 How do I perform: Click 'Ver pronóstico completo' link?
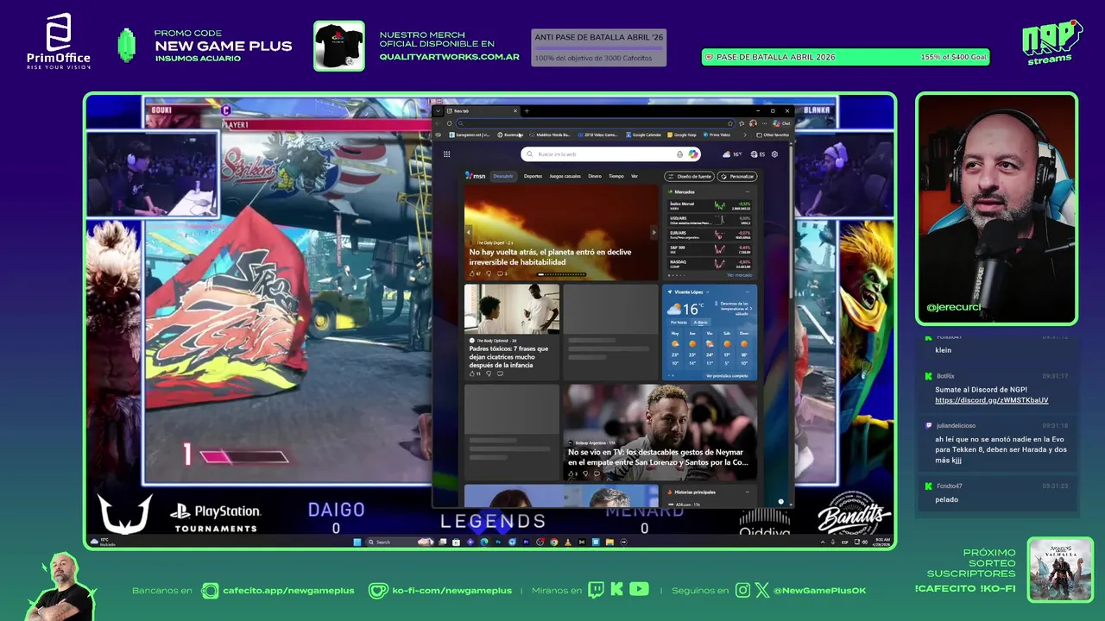coord(727,375)
